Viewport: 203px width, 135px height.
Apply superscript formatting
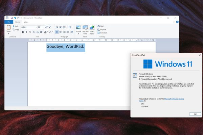point(41,32)
